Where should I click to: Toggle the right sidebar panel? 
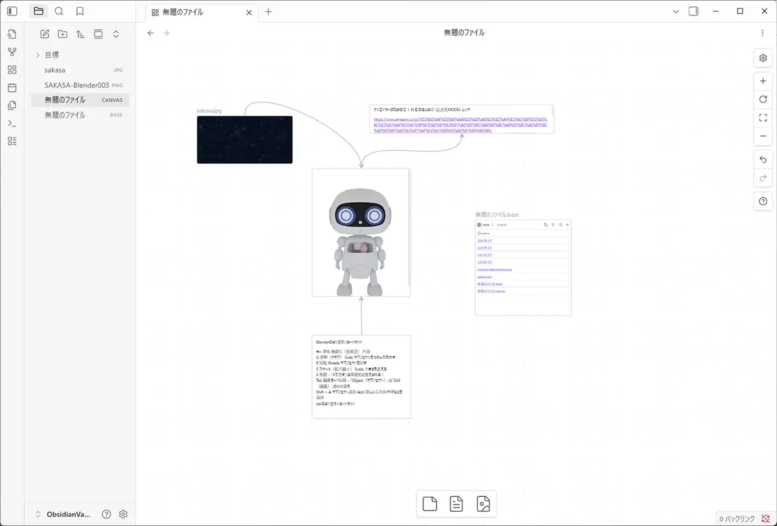(x=693, y=11)
